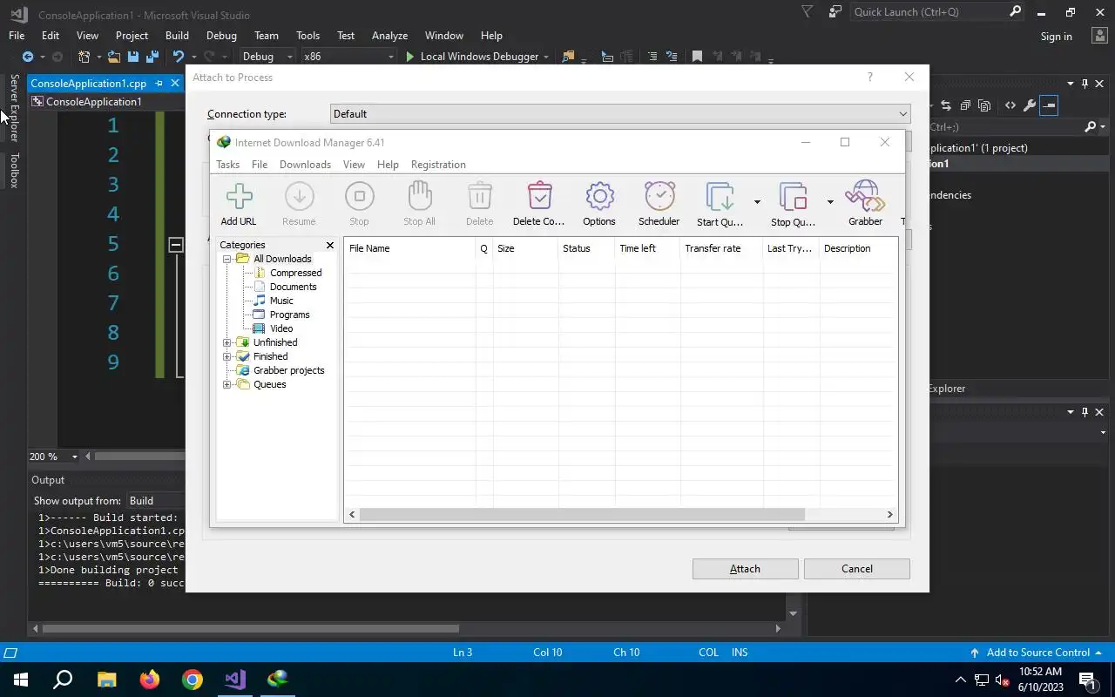Click the Cancel button in Attach dialog

click(x=857, y=569)
